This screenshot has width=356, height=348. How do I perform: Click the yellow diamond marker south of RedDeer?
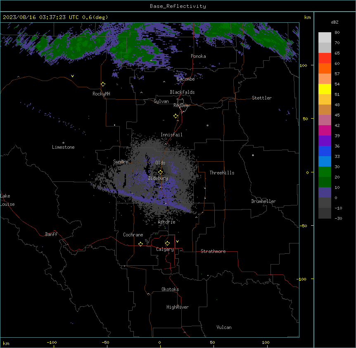[x=176, y=116]
